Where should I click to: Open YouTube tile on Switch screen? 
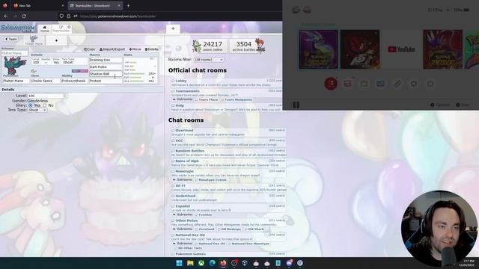coord(401,49)
